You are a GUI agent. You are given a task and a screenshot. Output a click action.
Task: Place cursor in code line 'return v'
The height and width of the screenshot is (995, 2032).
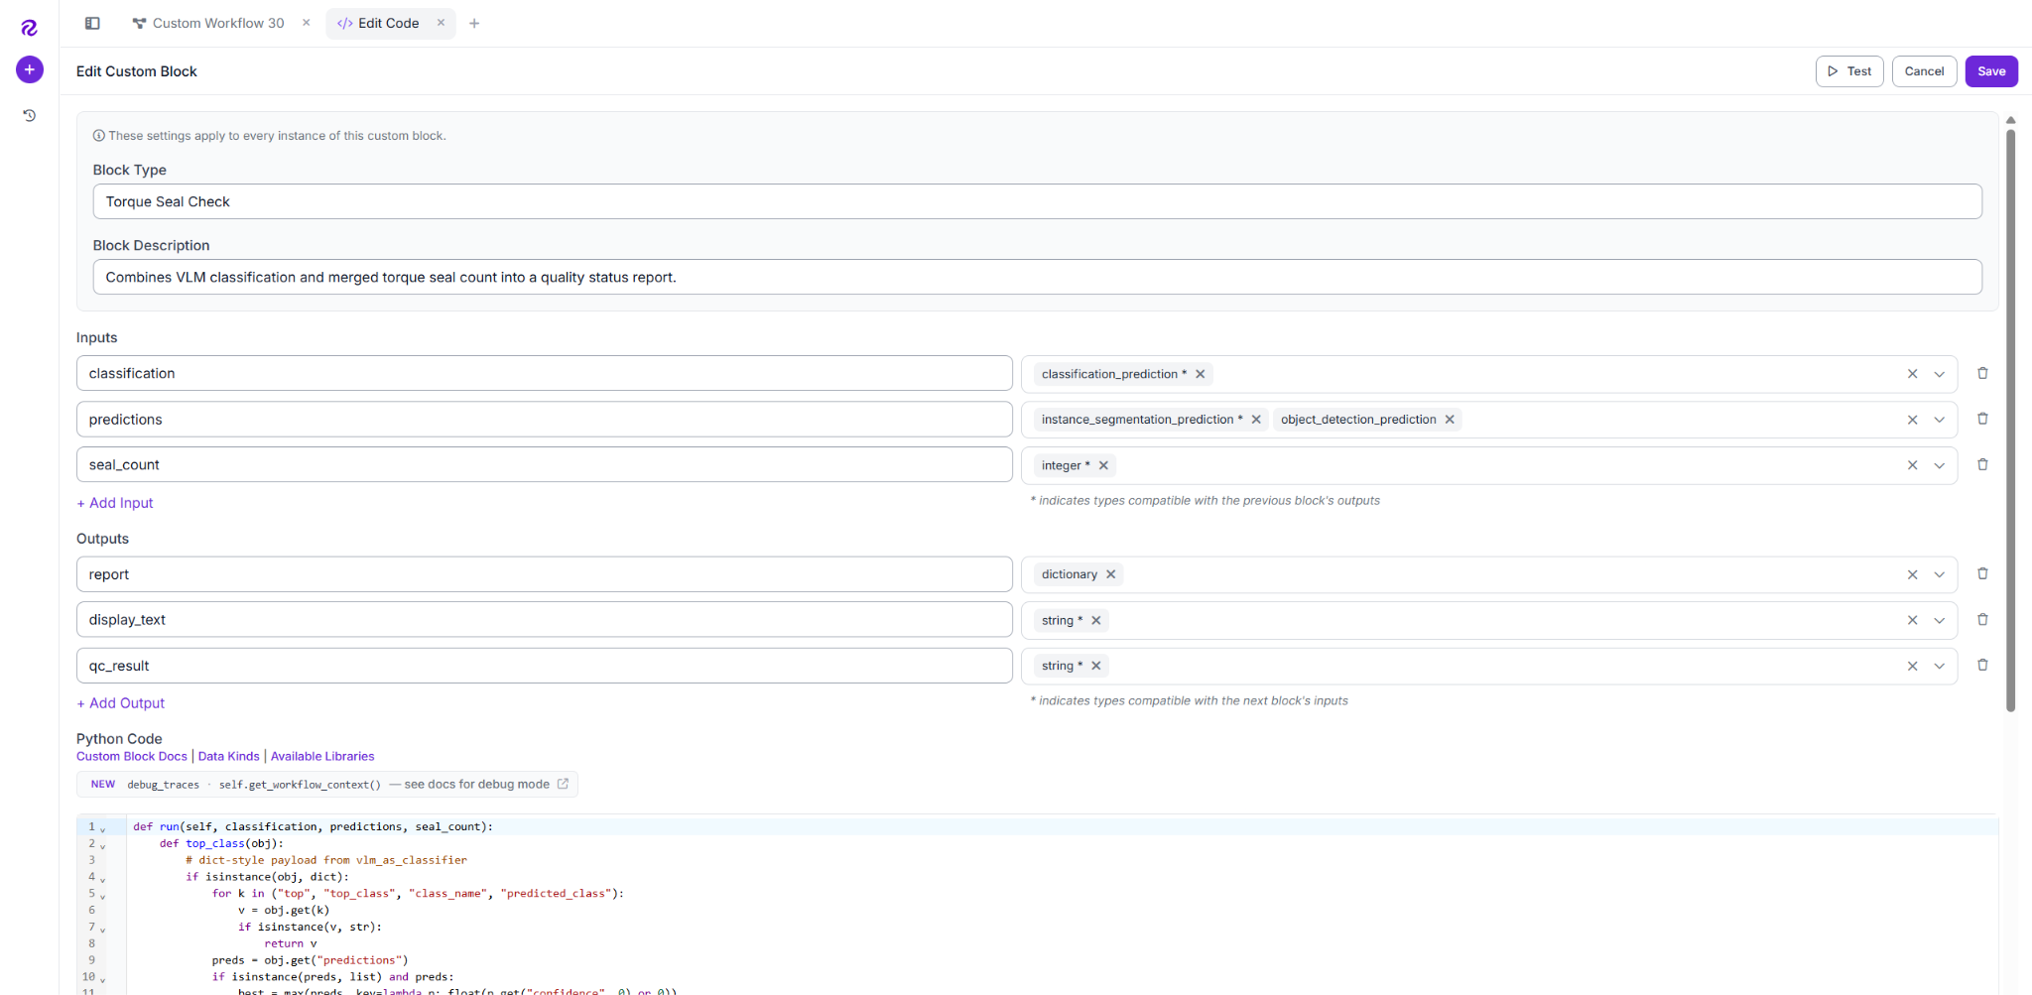click(x=291, y=943)
